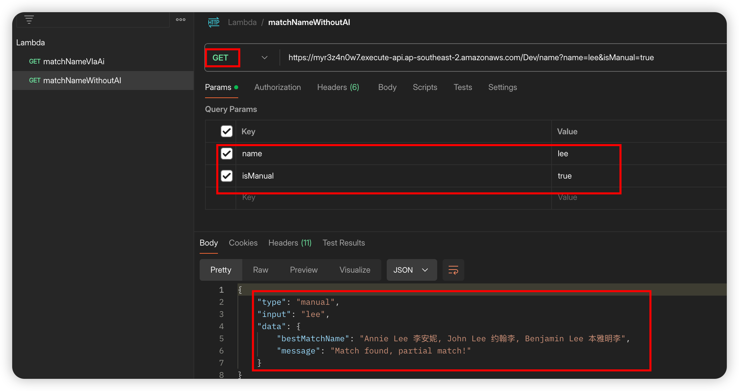Switch to Raw response view
This screenshot has width=739, height=391.
point(261,270)
